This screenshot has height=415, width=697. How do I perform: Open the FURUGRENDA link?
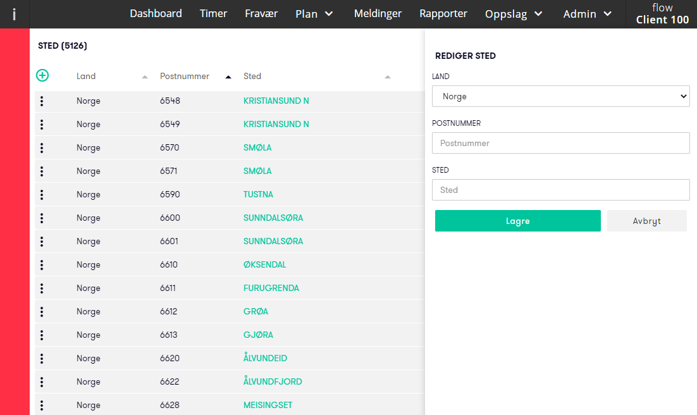[x=271, y=288]
